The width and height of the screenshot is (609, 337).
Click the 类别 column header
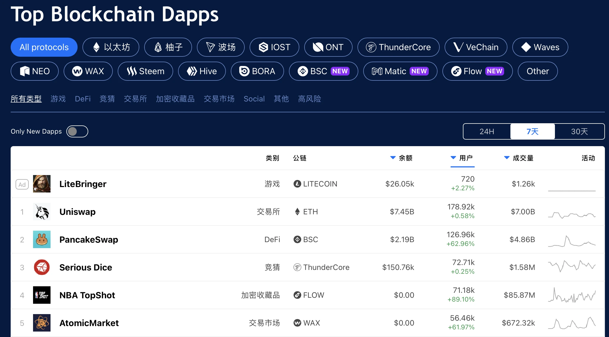click(272, 158)
